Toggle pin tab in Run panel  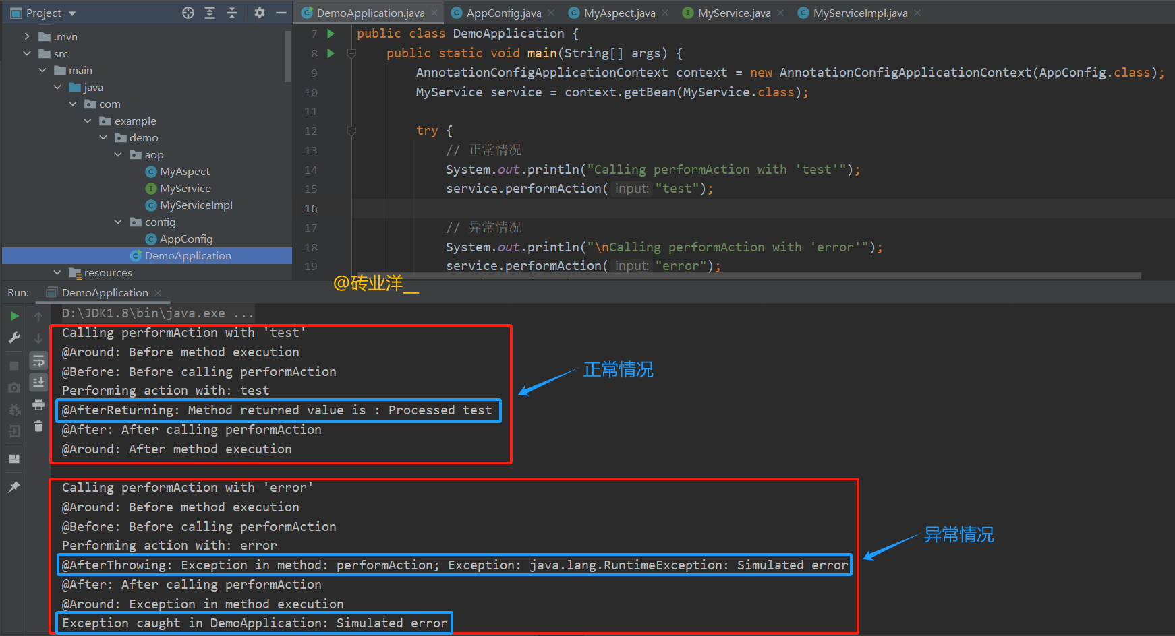tap(14, 486)
